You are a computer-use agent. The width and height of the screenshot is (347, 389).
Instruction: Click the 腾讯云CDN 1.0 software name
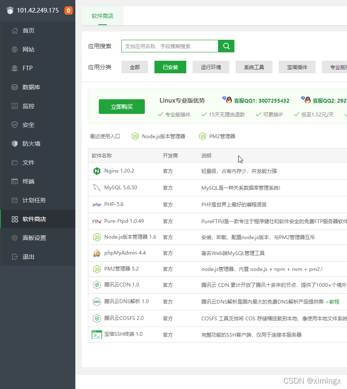(x=121, y=285)
